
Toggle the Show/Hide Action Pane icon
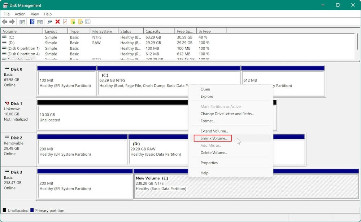[40, 22]
